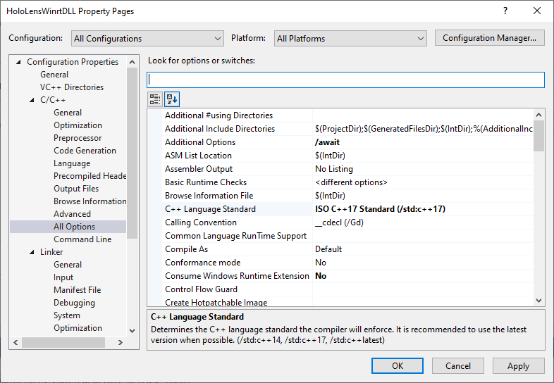554x383 pixels.
Task: Click the property grid vertical scrollbar thumb
Action: point(538,136)
